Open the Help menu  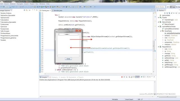48,4
